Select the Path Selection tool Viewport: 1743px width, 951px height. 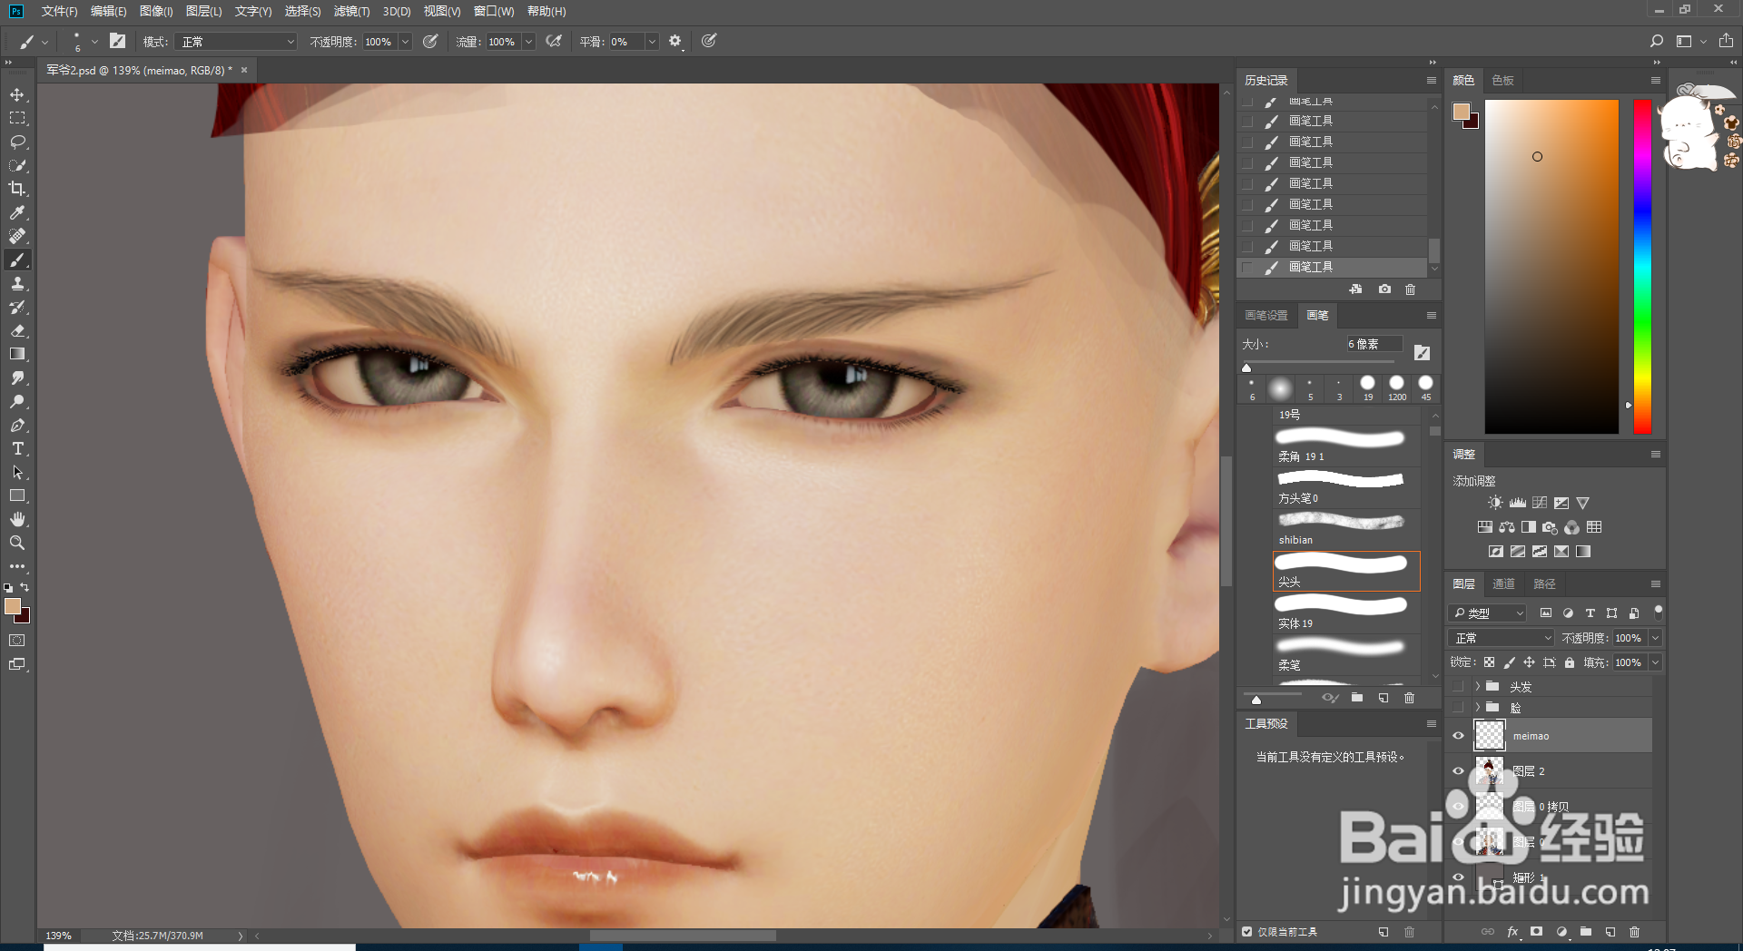pyautogui.click(x=17, y=473)
